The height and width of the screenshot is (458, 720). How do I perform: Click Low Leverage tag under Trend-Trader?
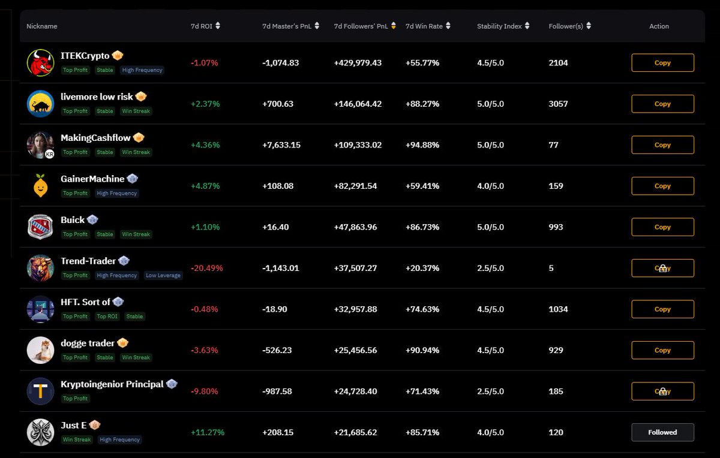click(x=163, y=275)
